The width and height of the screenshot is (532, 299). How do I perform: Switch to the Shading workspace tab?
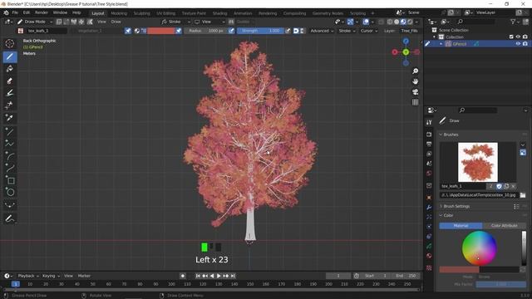coord(219,13)
